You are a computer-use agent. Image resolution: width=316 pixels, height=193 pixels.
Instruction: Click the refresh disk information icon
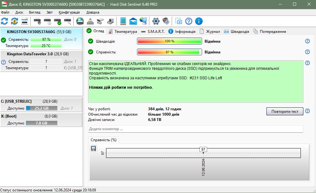[4, 21]
